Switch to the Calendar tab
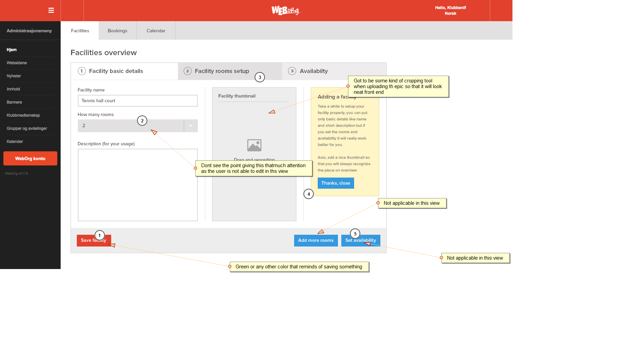This screenshot has width=626, height=340. [x=156, y=31]
